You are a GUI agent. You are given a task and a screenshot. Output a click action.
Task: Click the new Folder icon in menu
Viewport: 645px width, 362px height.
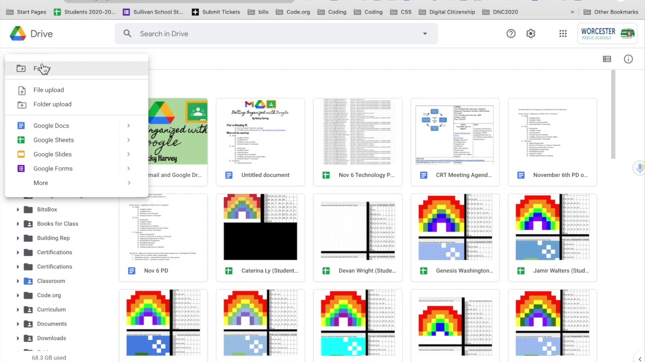pyautogui.click(x=21, y=68)
